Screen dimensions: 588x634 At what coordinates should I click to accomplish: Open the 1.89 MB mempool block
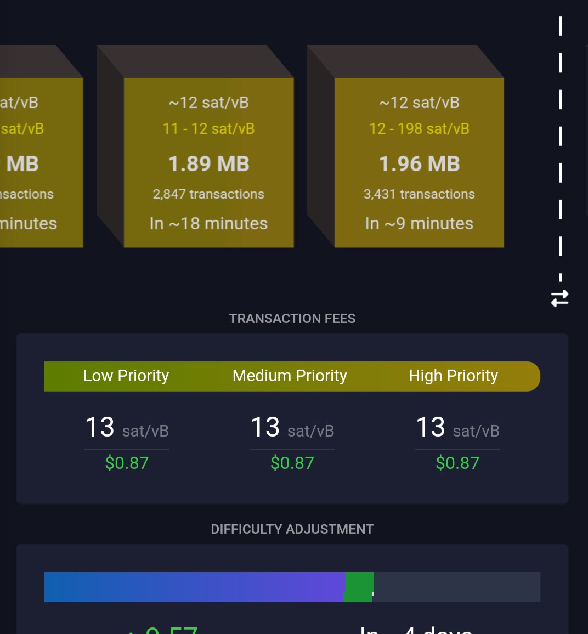pyautogui.click(x=208, y=163)
